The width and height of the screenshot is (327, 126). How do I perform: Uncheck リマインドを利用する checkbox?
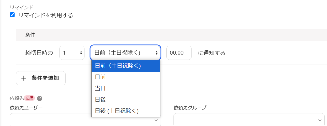12,15
